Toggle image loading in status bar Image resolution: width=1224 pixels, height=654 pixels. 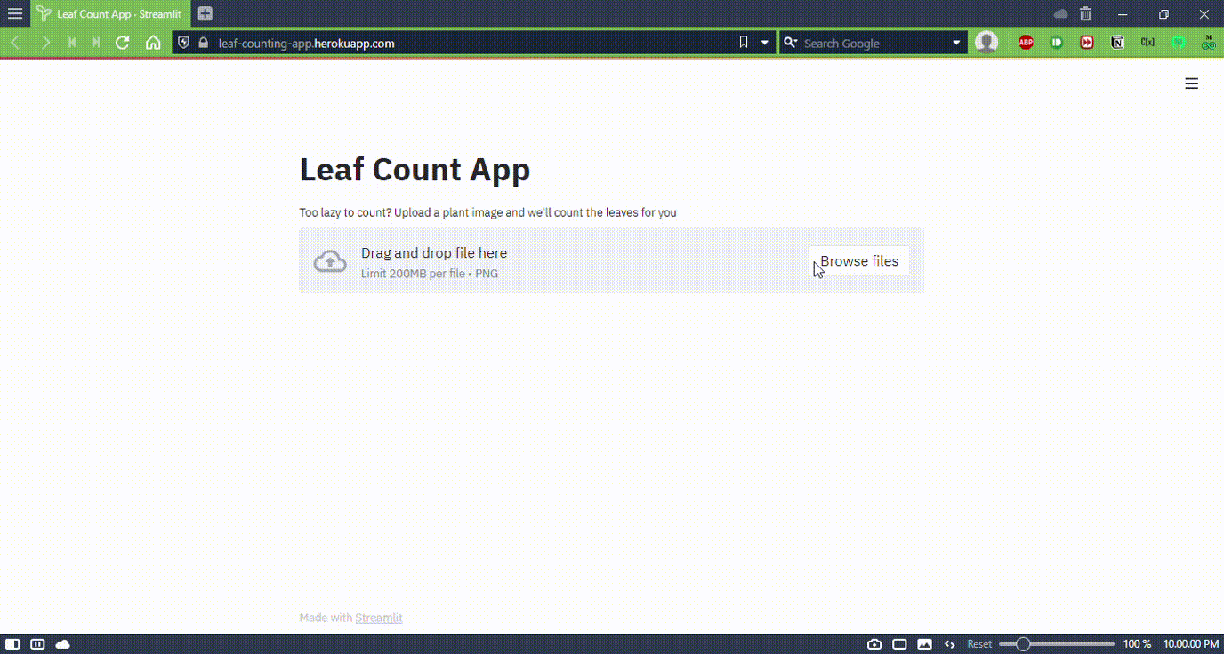tap(924, 644)
